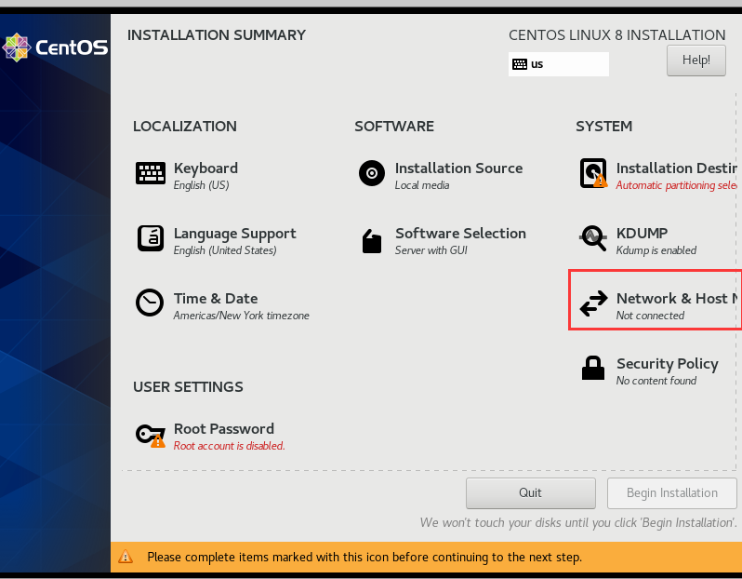
Task: Click the INSTALLATION SUMMARY heading
Action: point(217,35)
